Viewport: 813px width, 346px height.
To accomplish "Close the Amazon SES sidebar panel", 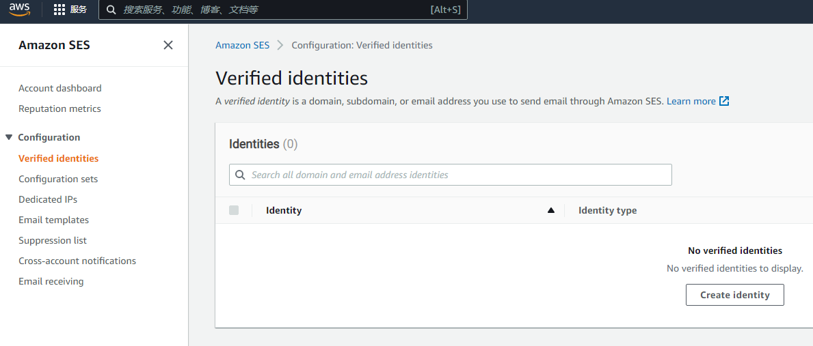I will (168, 45).
